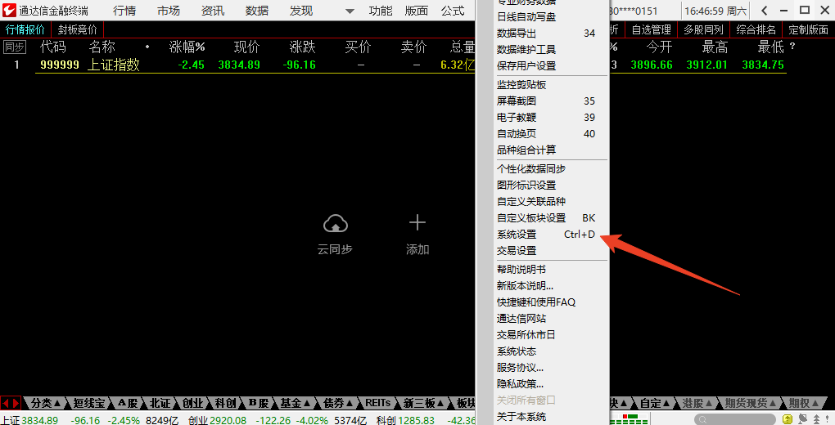This screenshot has width=835, height=425.
Task: Open the 发现 menu
Action: (x=301, y=11)
